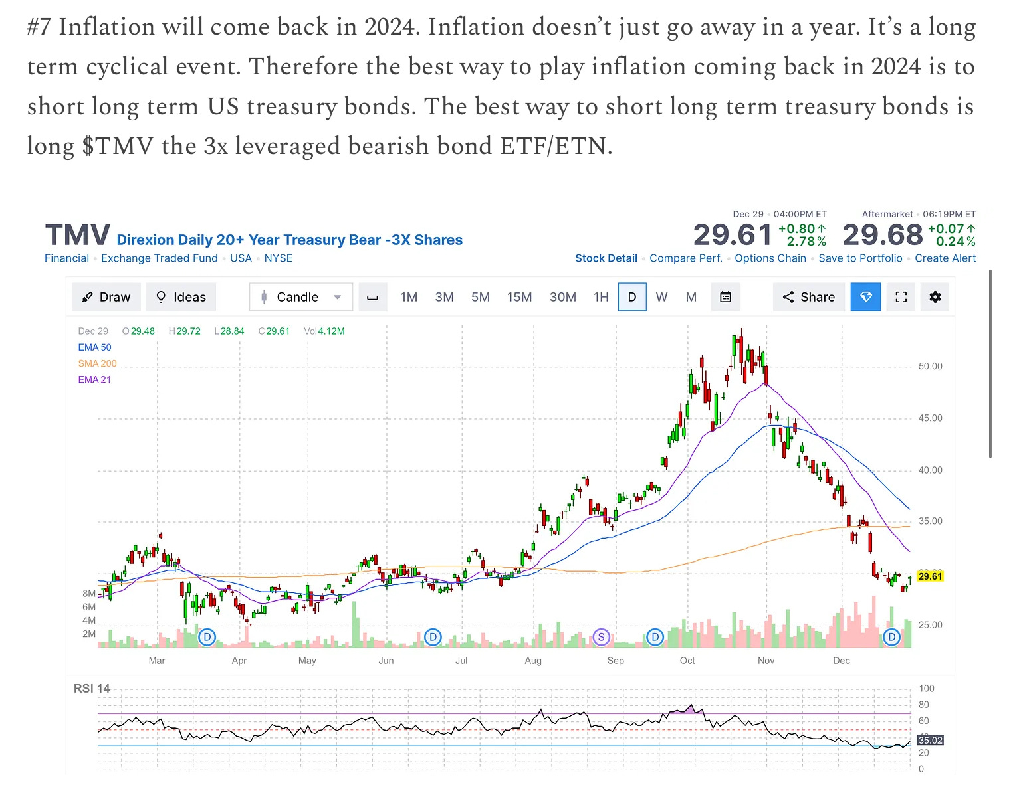Select the Draw tool
This screenshot has height=785, width=1017.
(106, 297)
